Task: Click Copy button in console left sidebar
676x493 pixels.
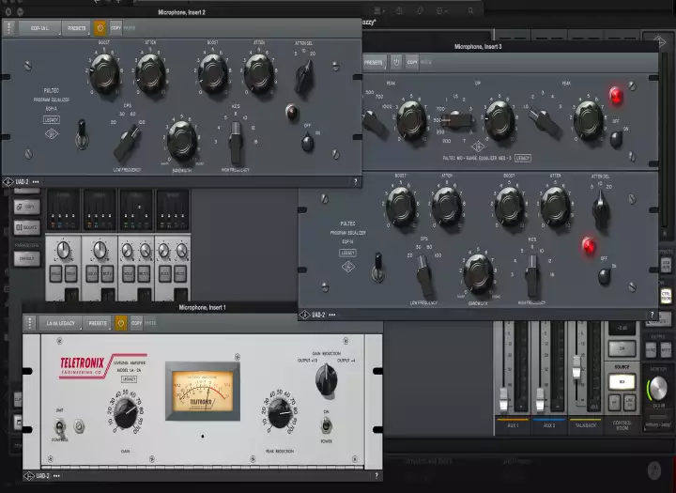Action: tap(26, 207)
